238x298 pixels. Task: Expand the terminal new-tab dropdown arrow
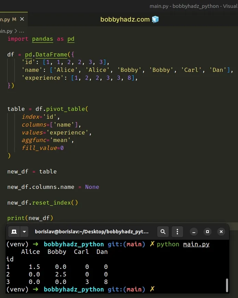coord(24,232)
